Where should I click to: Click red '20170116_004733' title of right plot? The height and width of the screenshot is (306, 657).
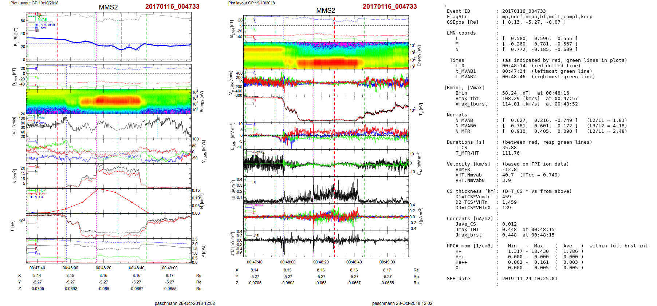pos(390,7)
